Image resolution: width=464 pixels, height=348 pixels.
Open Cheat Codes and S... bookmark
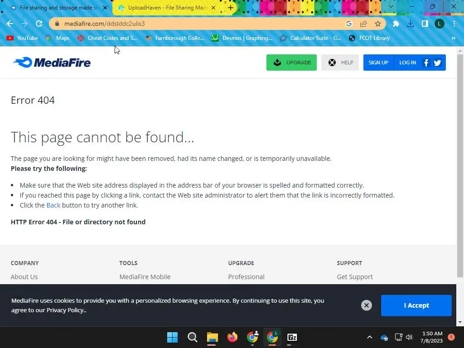(107, 38)
